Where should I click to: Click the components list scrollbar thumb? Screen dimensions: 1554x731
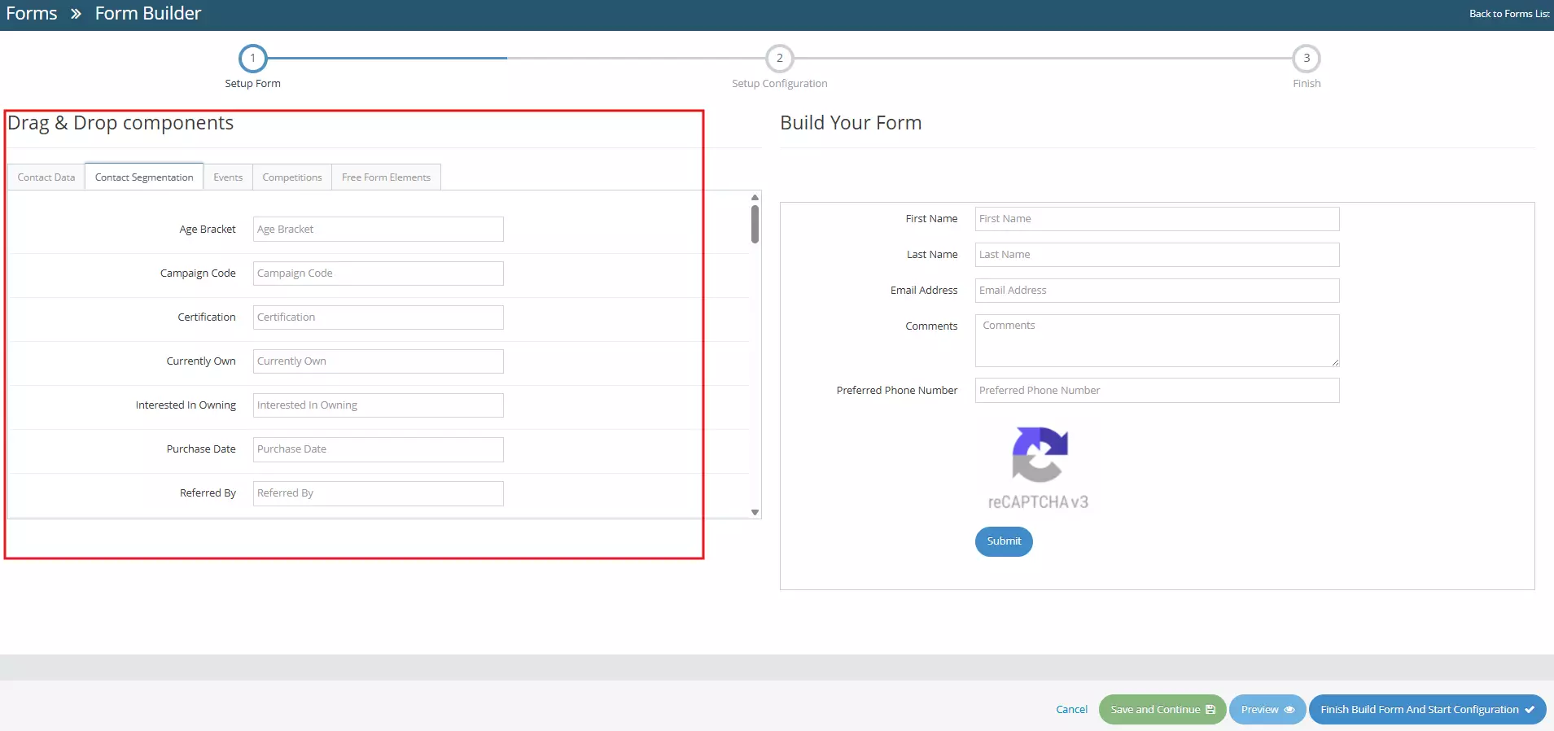point(755,224)
